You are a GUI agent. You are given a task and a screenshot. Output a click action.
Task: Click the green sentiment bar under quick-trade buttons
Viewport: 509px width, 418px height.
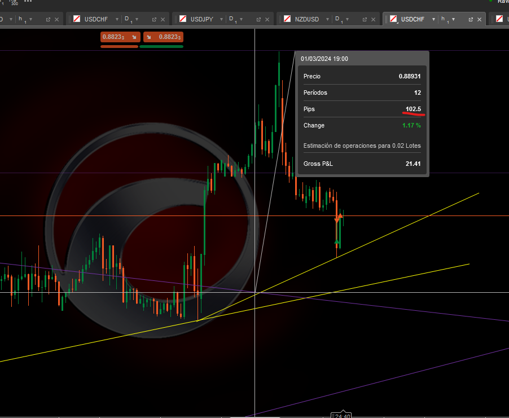tap(161, 46)
